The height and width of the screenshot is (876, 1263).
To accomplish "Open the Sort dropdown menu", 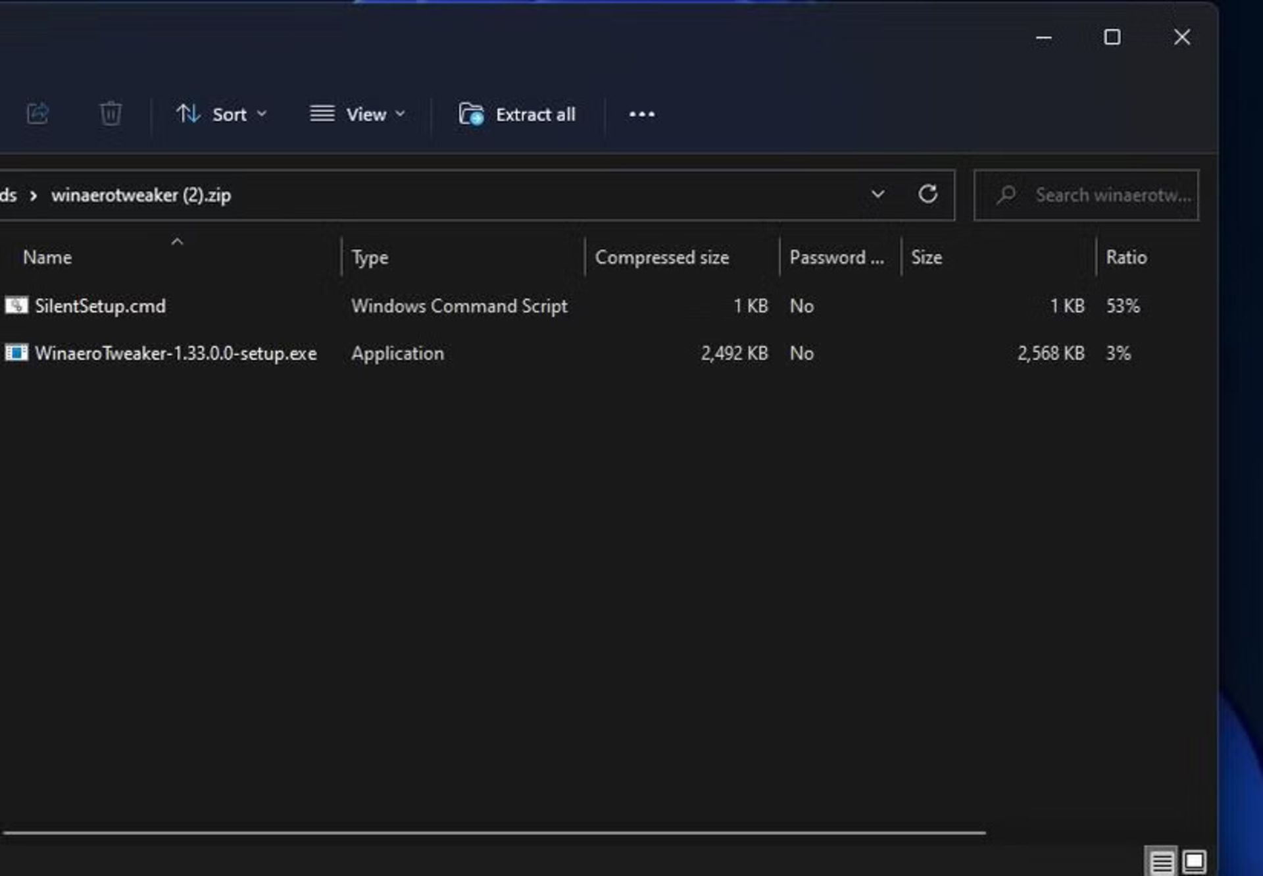I will [222, 115].
